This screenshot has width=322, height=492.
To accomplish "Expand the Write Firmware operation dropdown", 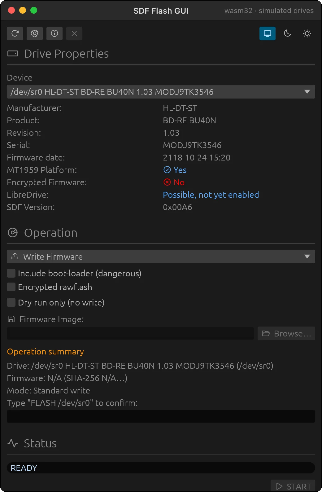I will coord(161,257).
